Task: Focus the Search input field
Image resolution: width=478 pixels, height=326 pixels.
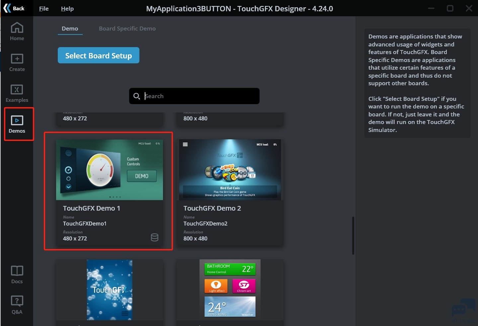Action: (x=194, y=96)
